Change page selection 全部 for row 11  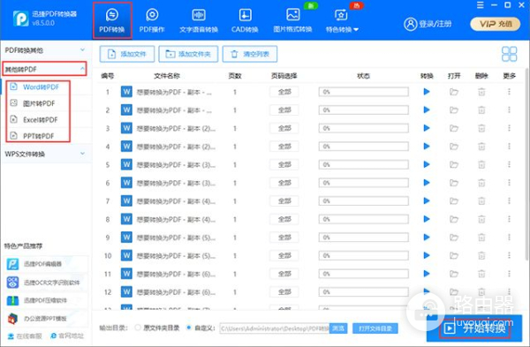[284, 274]
